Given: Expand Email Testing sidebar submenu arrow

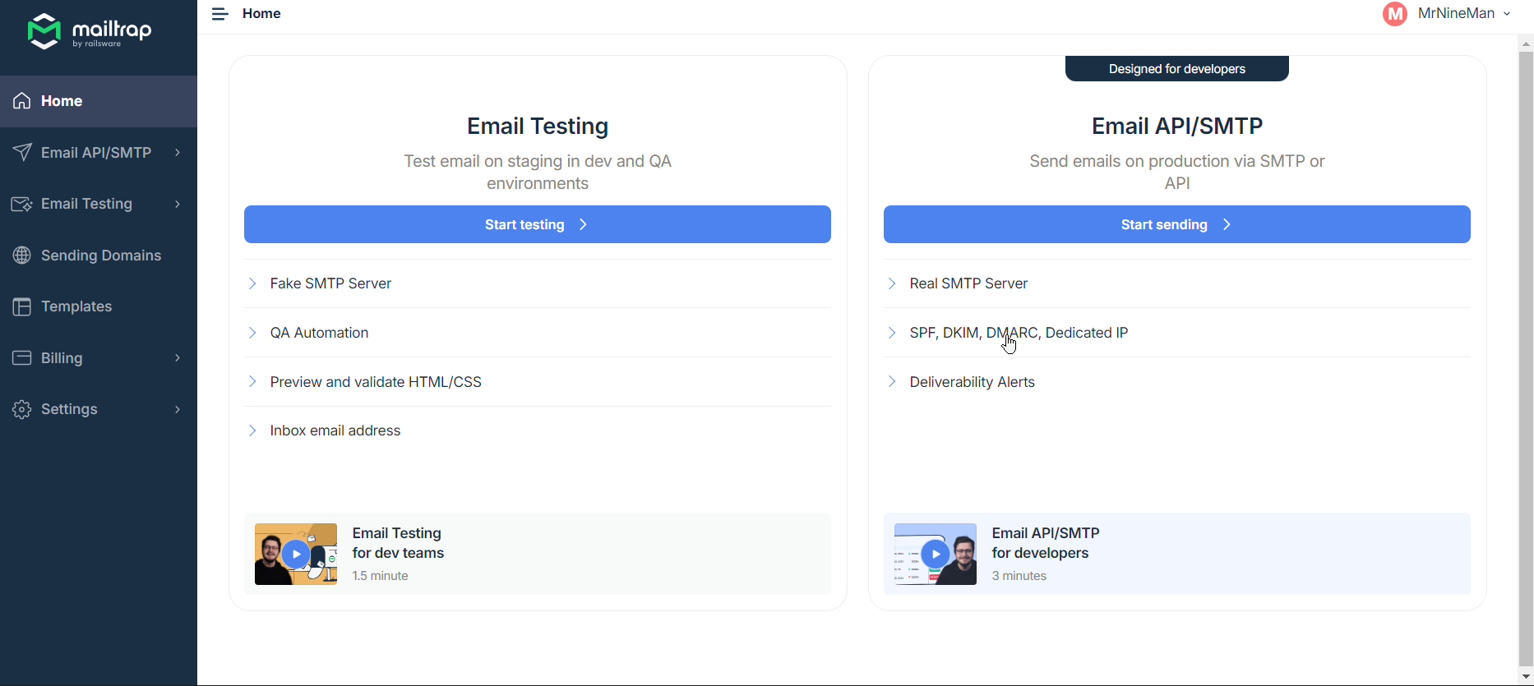Looking at the screenshot, I should click(178, 204).
